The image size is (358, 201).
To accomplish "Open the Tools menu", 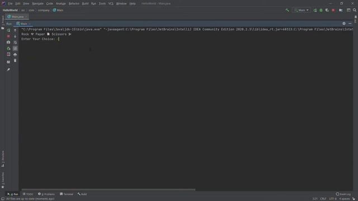I will click(x=102, y=4).
